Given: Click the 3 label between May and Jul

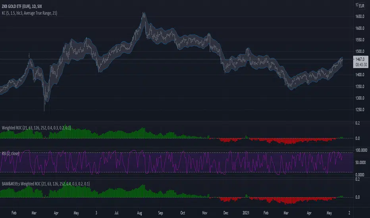Looking at the screenshot, I should coord(96,213).
